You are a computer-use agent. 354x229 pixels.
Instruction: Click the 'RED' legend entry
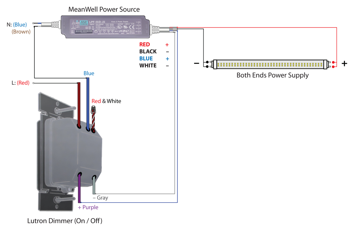[x=144, y=45]
